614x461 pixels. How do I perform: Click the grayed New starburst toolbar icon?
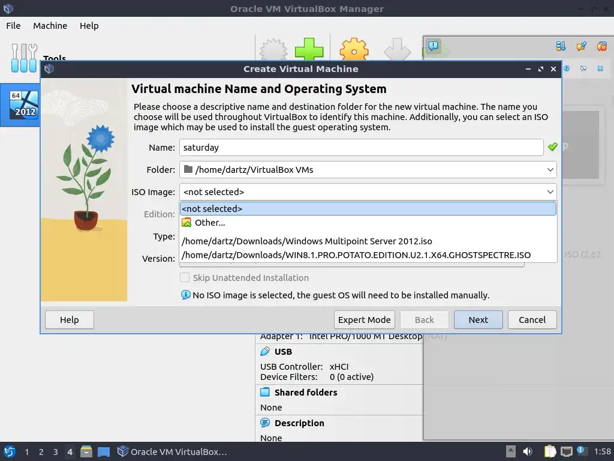click(x=273, y=49)
